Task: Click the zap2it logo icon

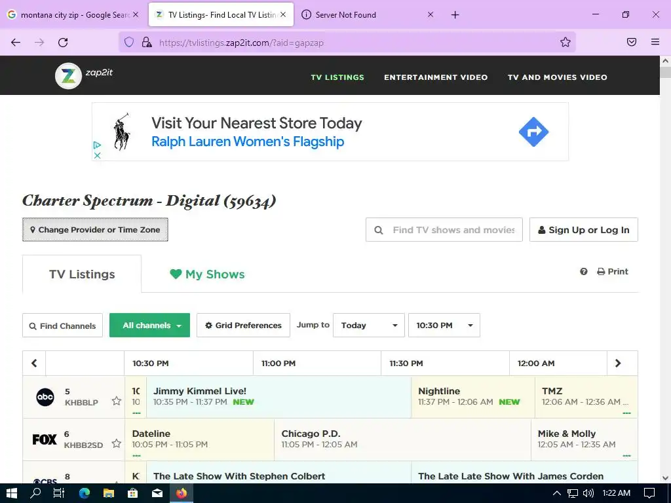Action: 68,76
